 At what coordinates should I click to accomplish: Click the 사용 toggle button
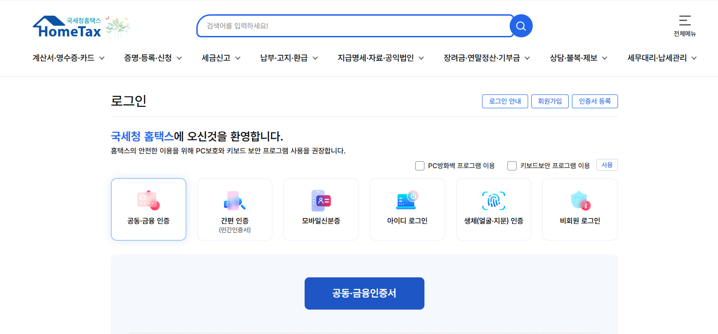607,164
